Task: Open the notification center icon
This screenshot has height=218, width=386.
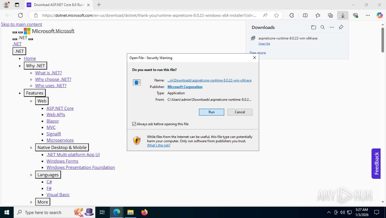Action: (x=377, y=212)
